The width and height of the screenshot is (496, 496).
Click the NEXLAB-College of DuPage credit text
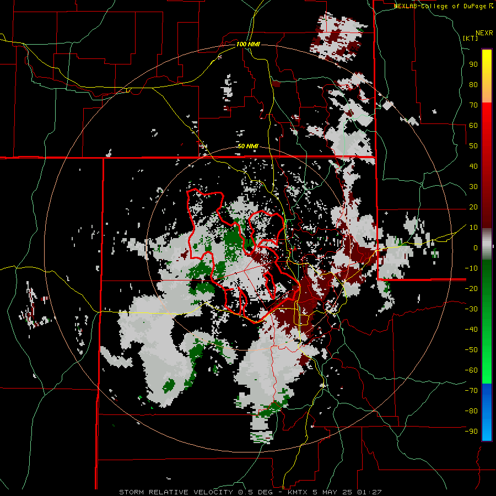(441, 6)
